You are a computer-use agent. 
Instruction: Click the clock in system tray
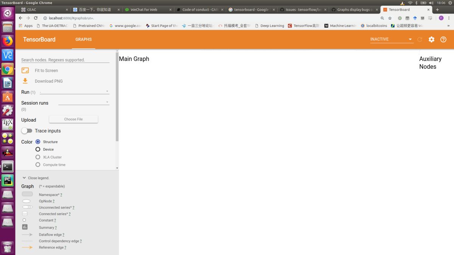pos(441,3)
